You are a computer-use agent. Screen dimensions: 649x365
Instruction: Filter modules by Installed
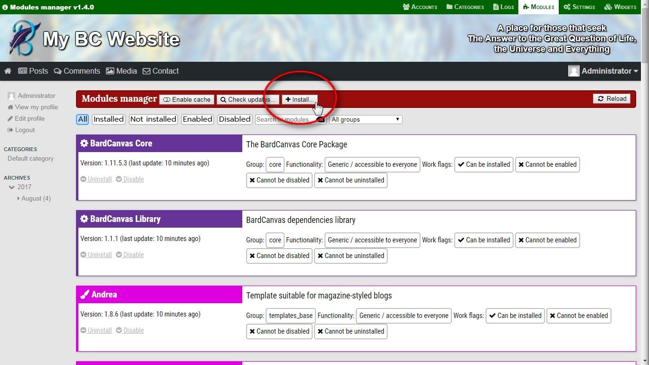coord(108,119)
